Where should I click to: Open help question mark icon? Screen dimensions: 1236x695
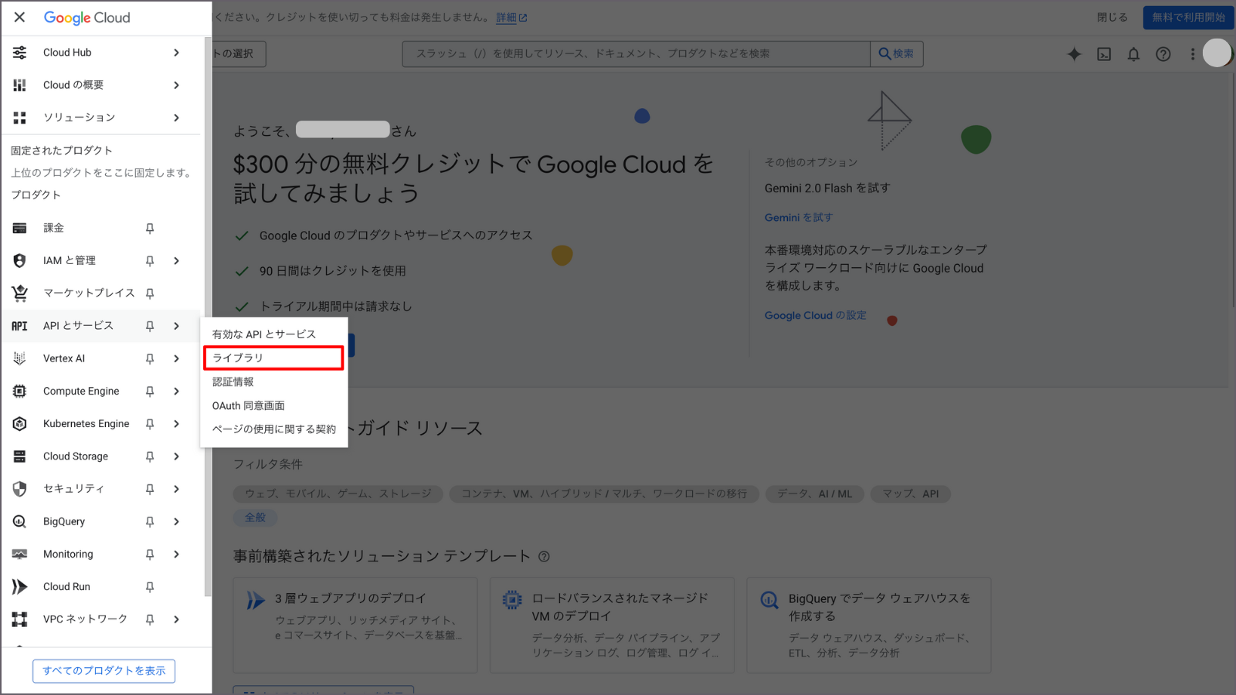pyautogui.click(x=1163, y=53)
